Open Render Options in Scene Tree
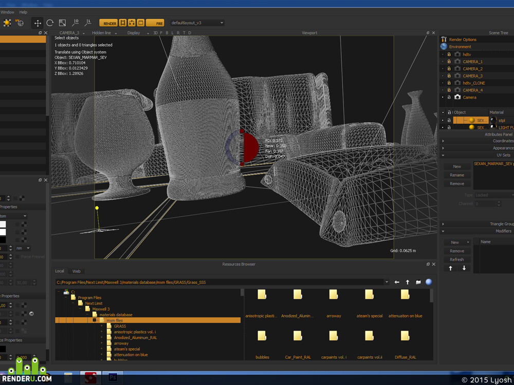The height and width of the screenshot is (385, 514). [x=463, y=40]
